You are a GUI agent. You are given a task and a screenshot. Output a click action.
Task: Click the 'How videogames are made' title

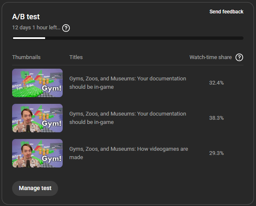coord(129,153)
